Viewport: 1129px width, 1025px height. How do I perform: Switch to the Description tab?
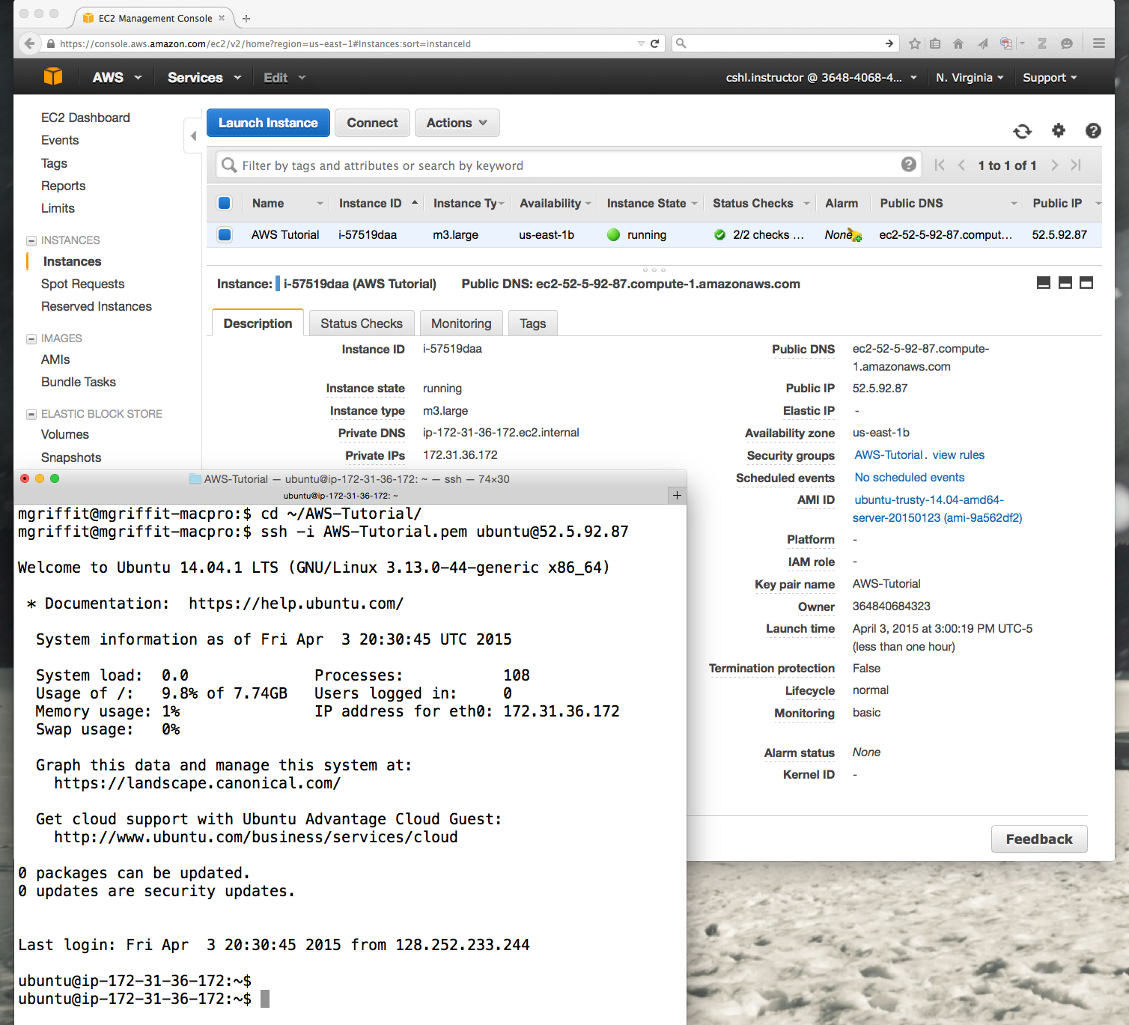(x=258, y=323)
